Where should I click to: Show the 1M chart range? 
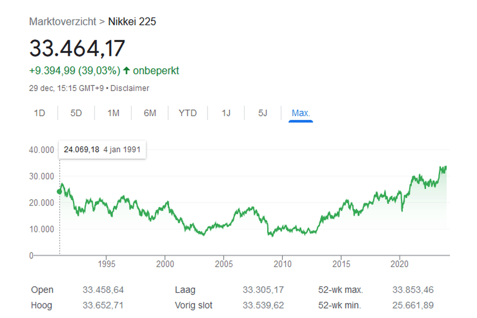point(113,113)
